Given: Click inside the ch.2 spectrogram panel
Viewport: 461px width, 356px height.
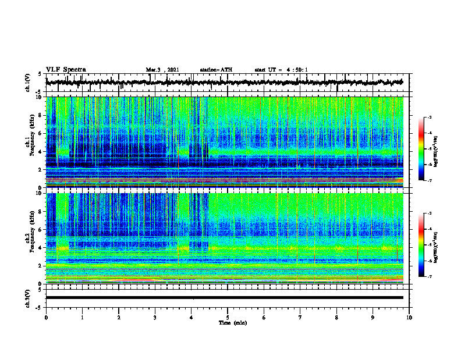Looking at the screenshot, I should pos(224,238).
